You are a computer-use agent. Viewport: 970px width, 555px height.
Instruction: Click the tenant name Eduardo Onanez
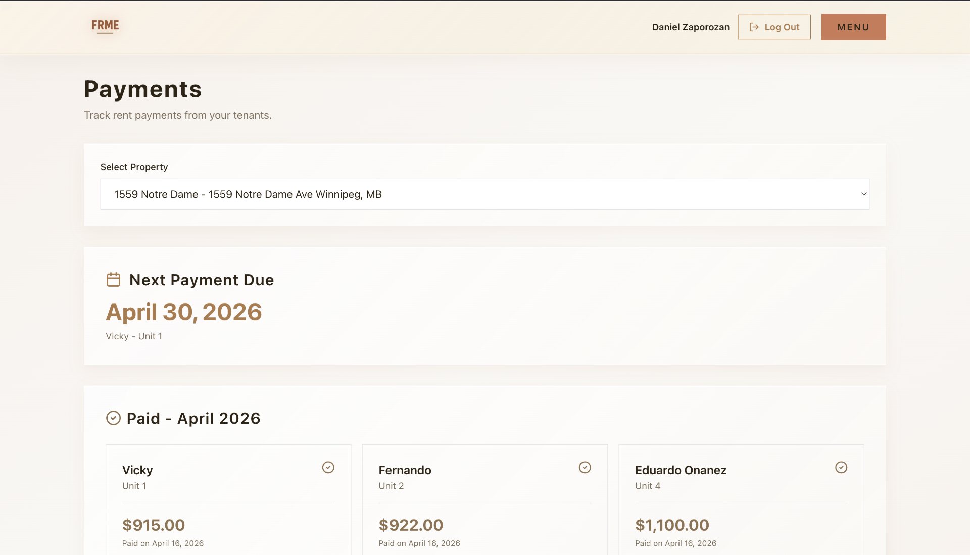click(681, 470)
